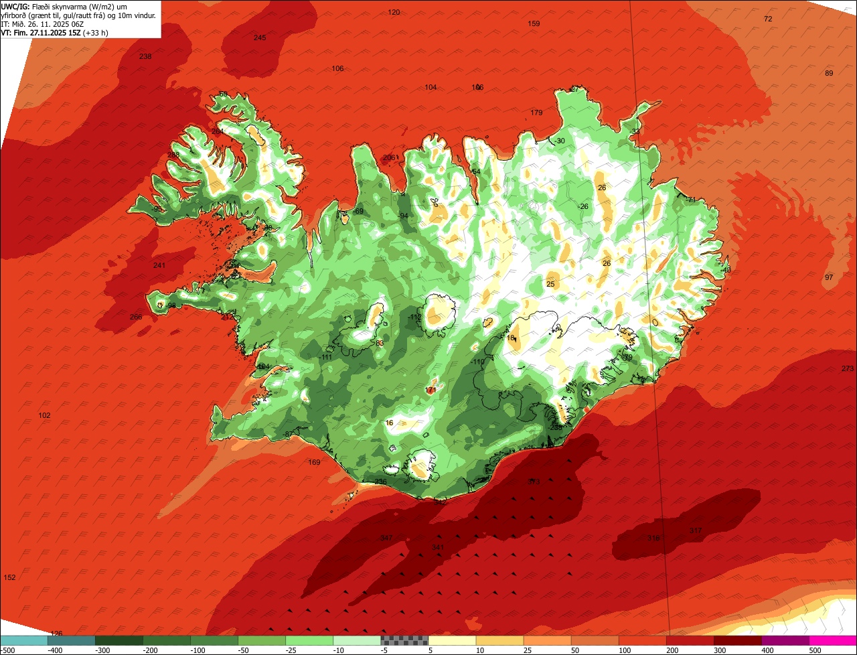Click the flux value '120' north of Iceland

pyautogui.click(x=394, y=13)
